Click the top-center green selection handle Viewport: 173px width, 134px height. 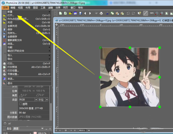coord(130,48)
